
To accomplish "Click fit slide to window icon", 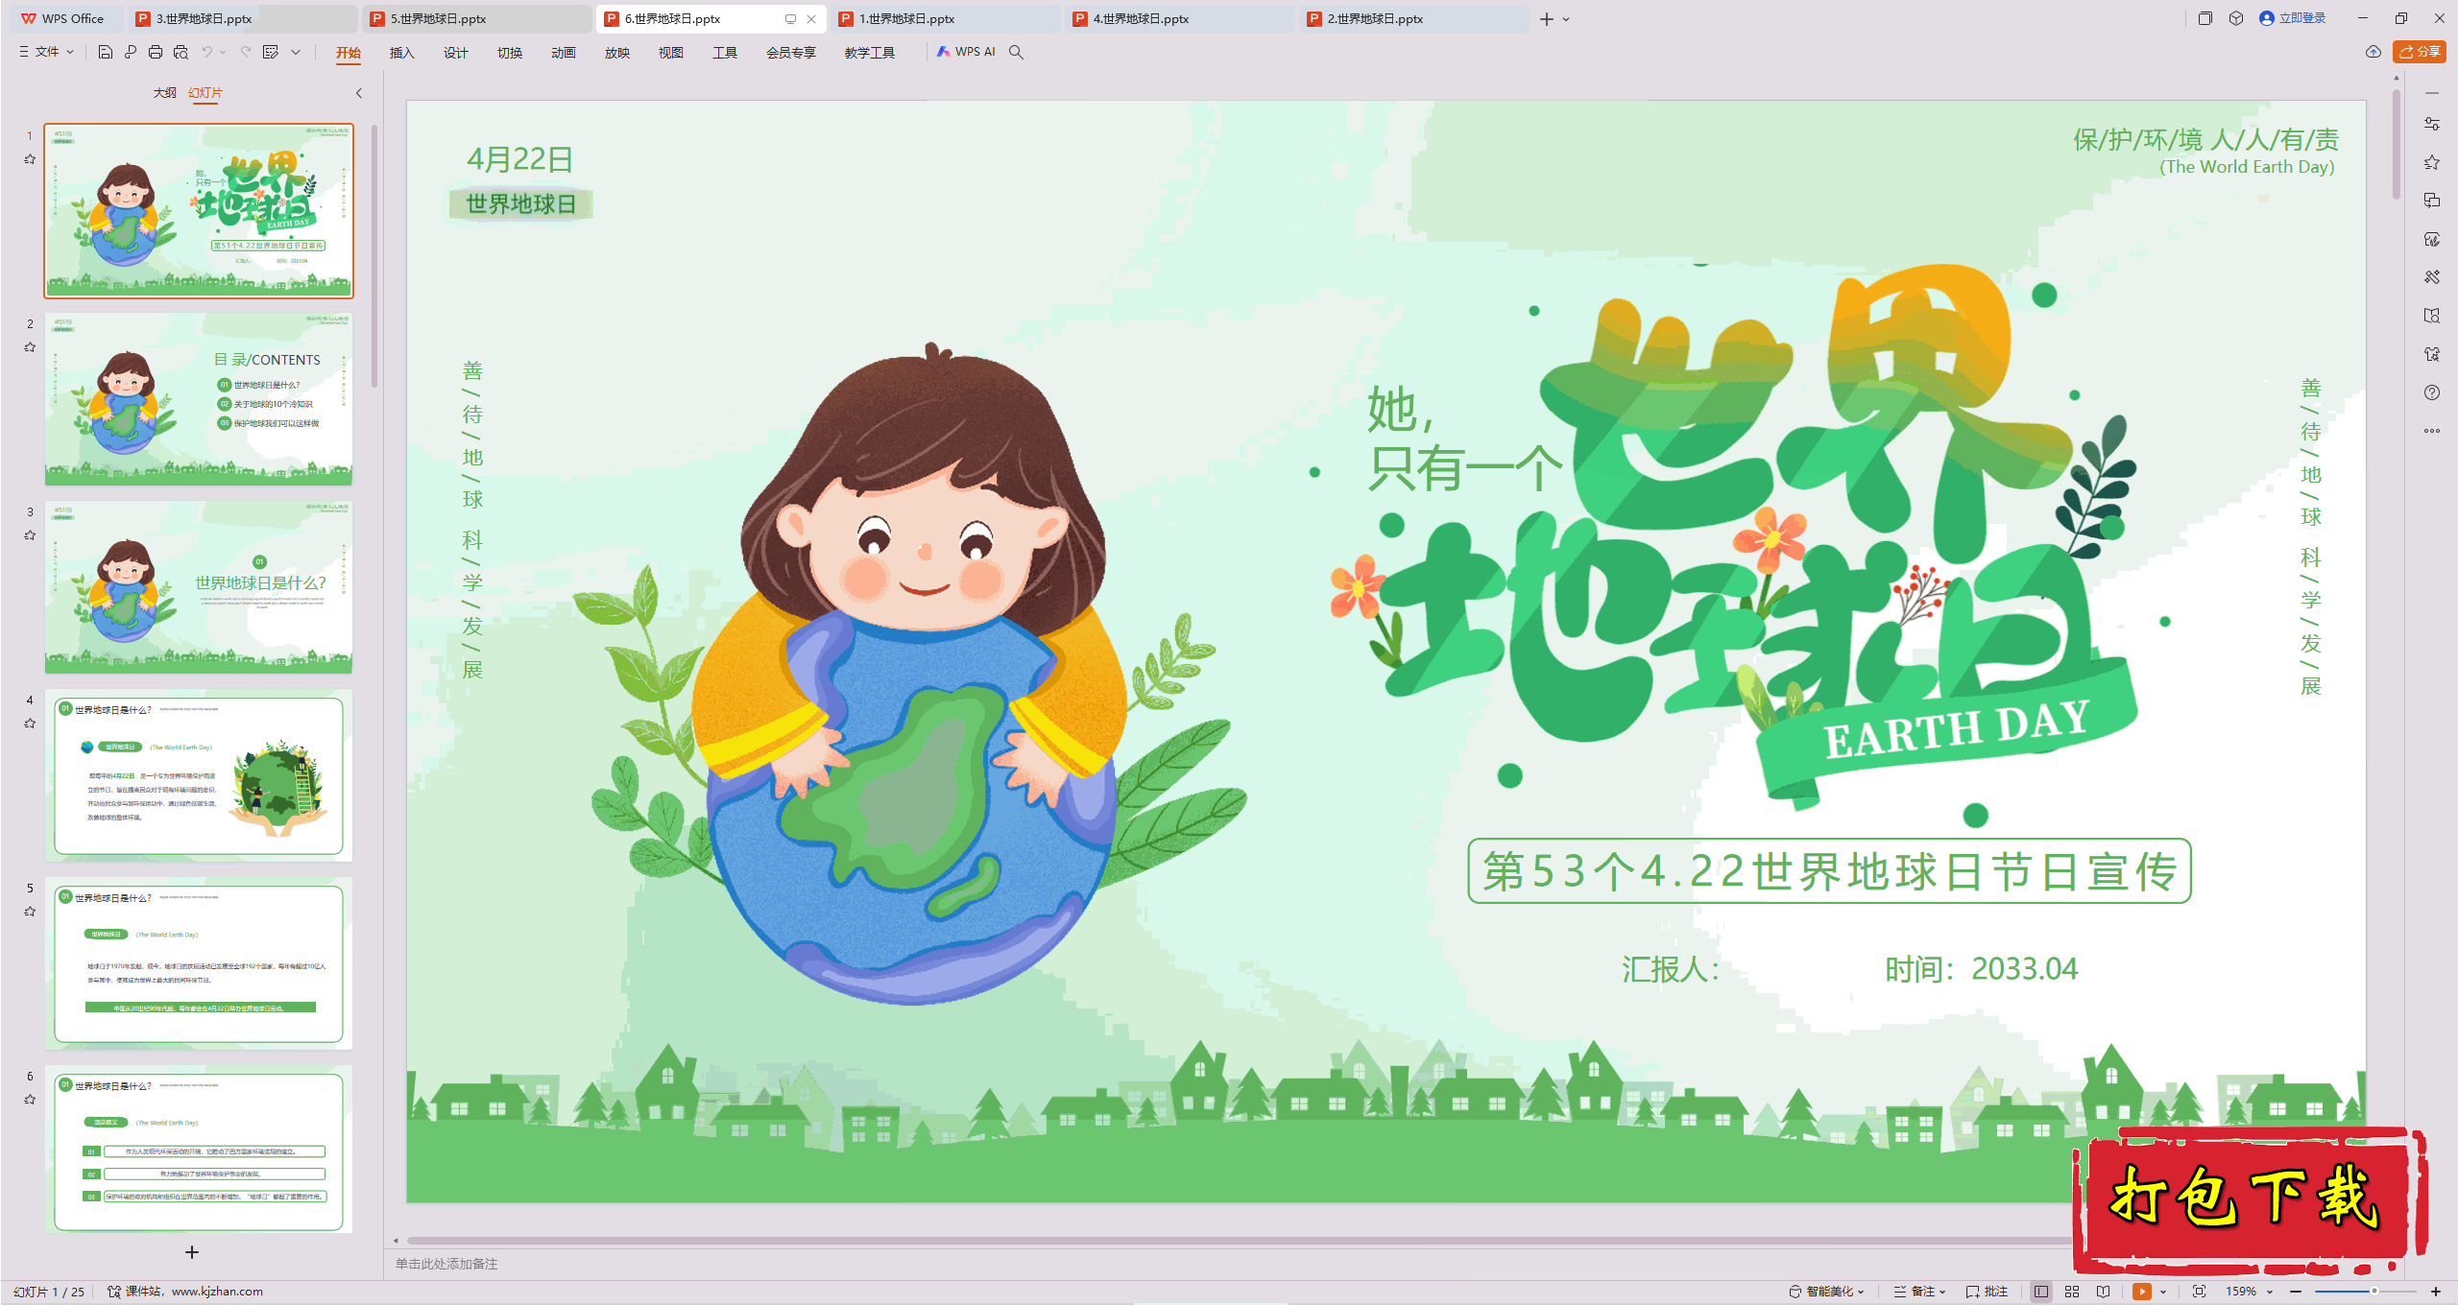I will pyautogui.click(x=2200, y=1292).
